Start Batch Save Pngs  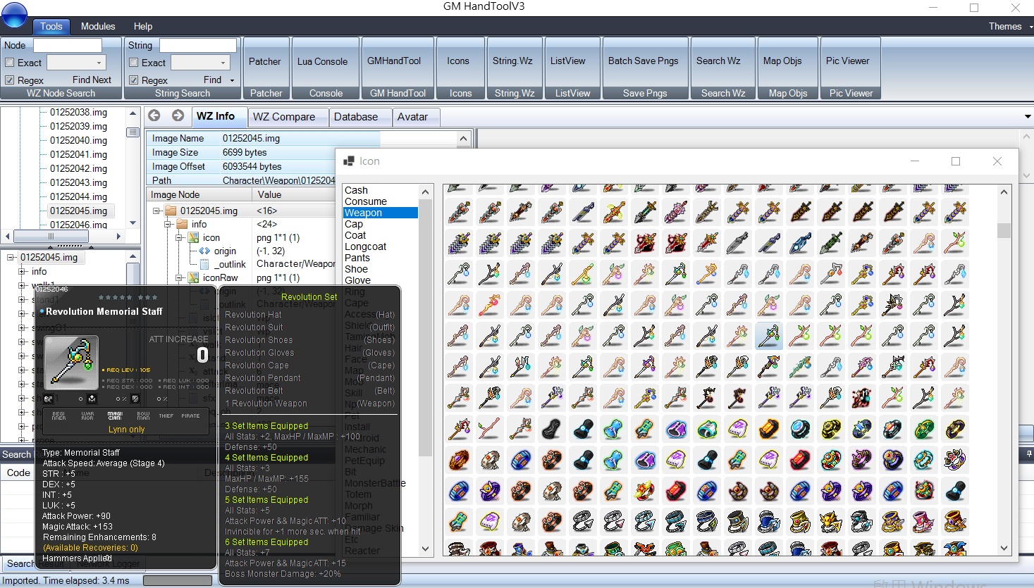pyautogui.click(x=644, y=62)
